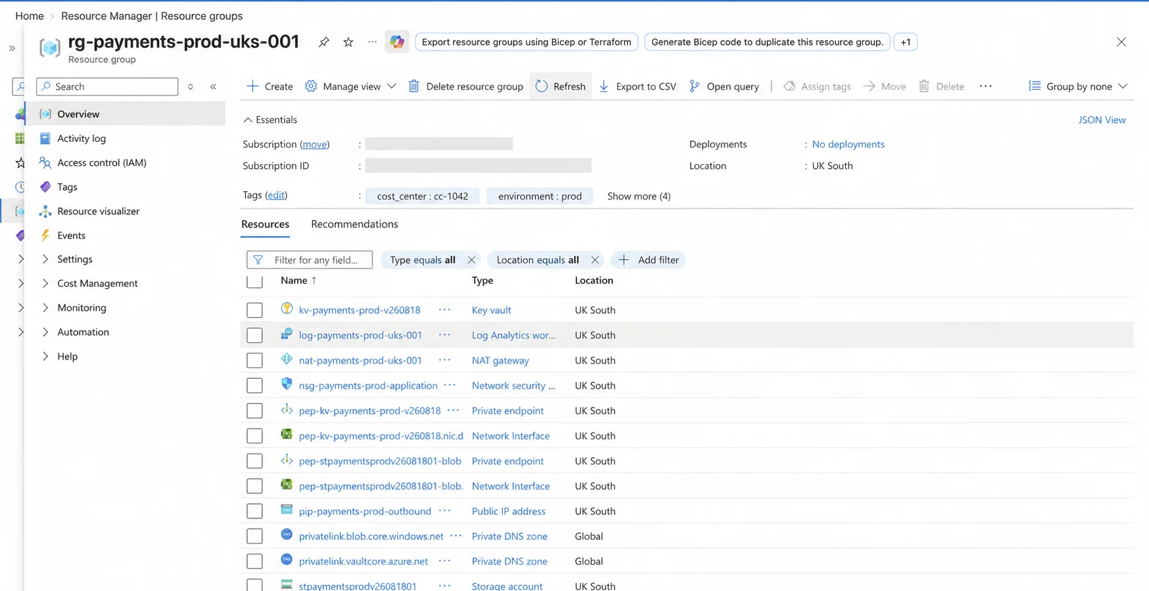Check the log-payments-prod-uks-001 row checkbox
The image size is (1149, 591).
254,336
